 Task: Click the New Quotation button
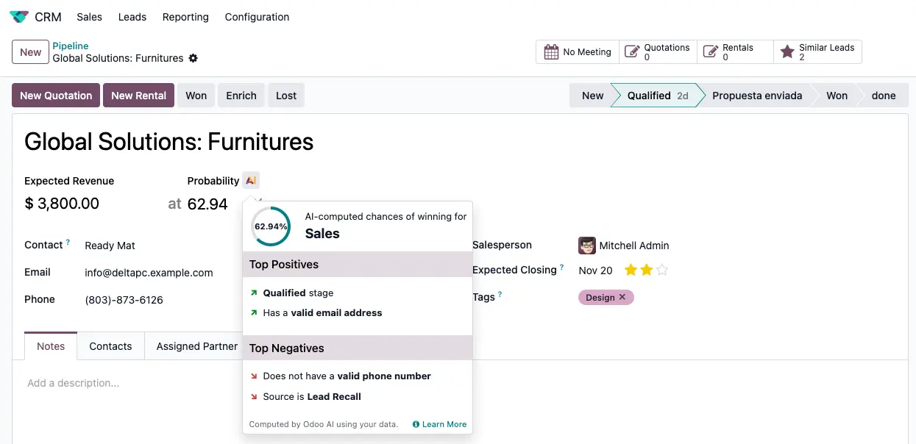[x=55, y=95]
